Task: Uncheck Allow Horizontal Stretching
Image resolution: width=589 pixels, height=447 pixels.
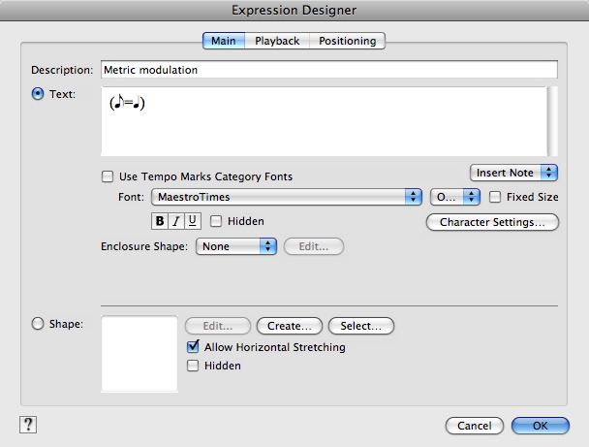Action: tap(193, 346)
